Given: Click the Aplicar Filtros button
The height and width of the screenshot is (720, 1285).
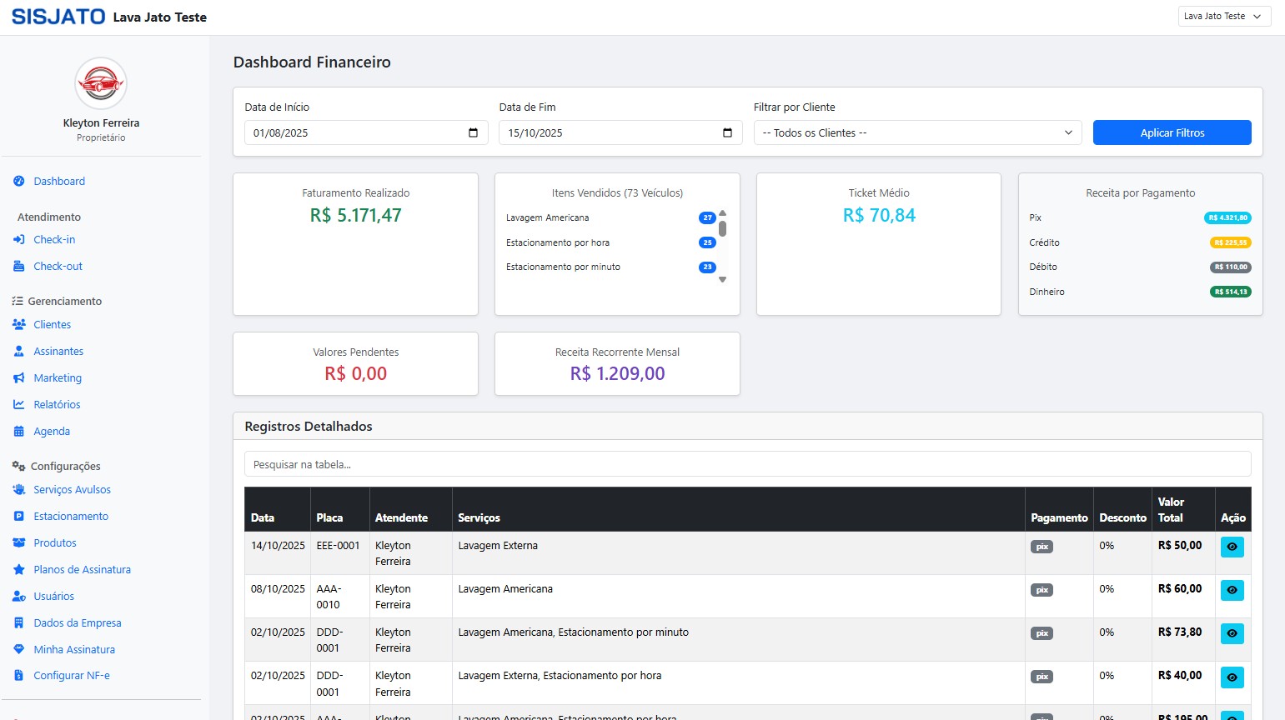Looking at the screenshot, I should coord(1172,133).
